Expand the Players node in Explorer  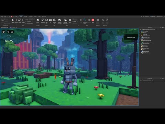[x=140, y=33]
